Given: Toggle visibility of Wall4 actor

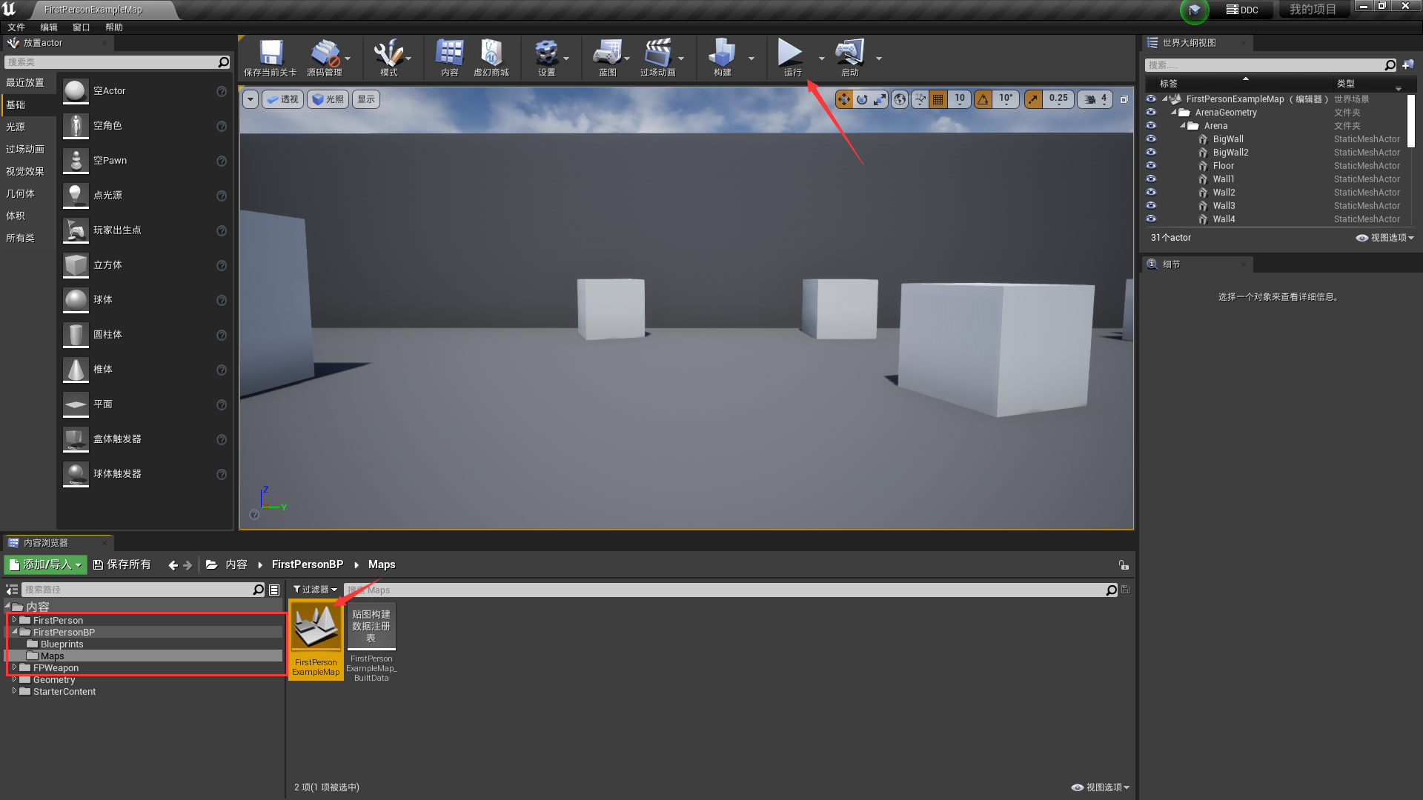Looking at the screenshot, I should point(1151,219).
